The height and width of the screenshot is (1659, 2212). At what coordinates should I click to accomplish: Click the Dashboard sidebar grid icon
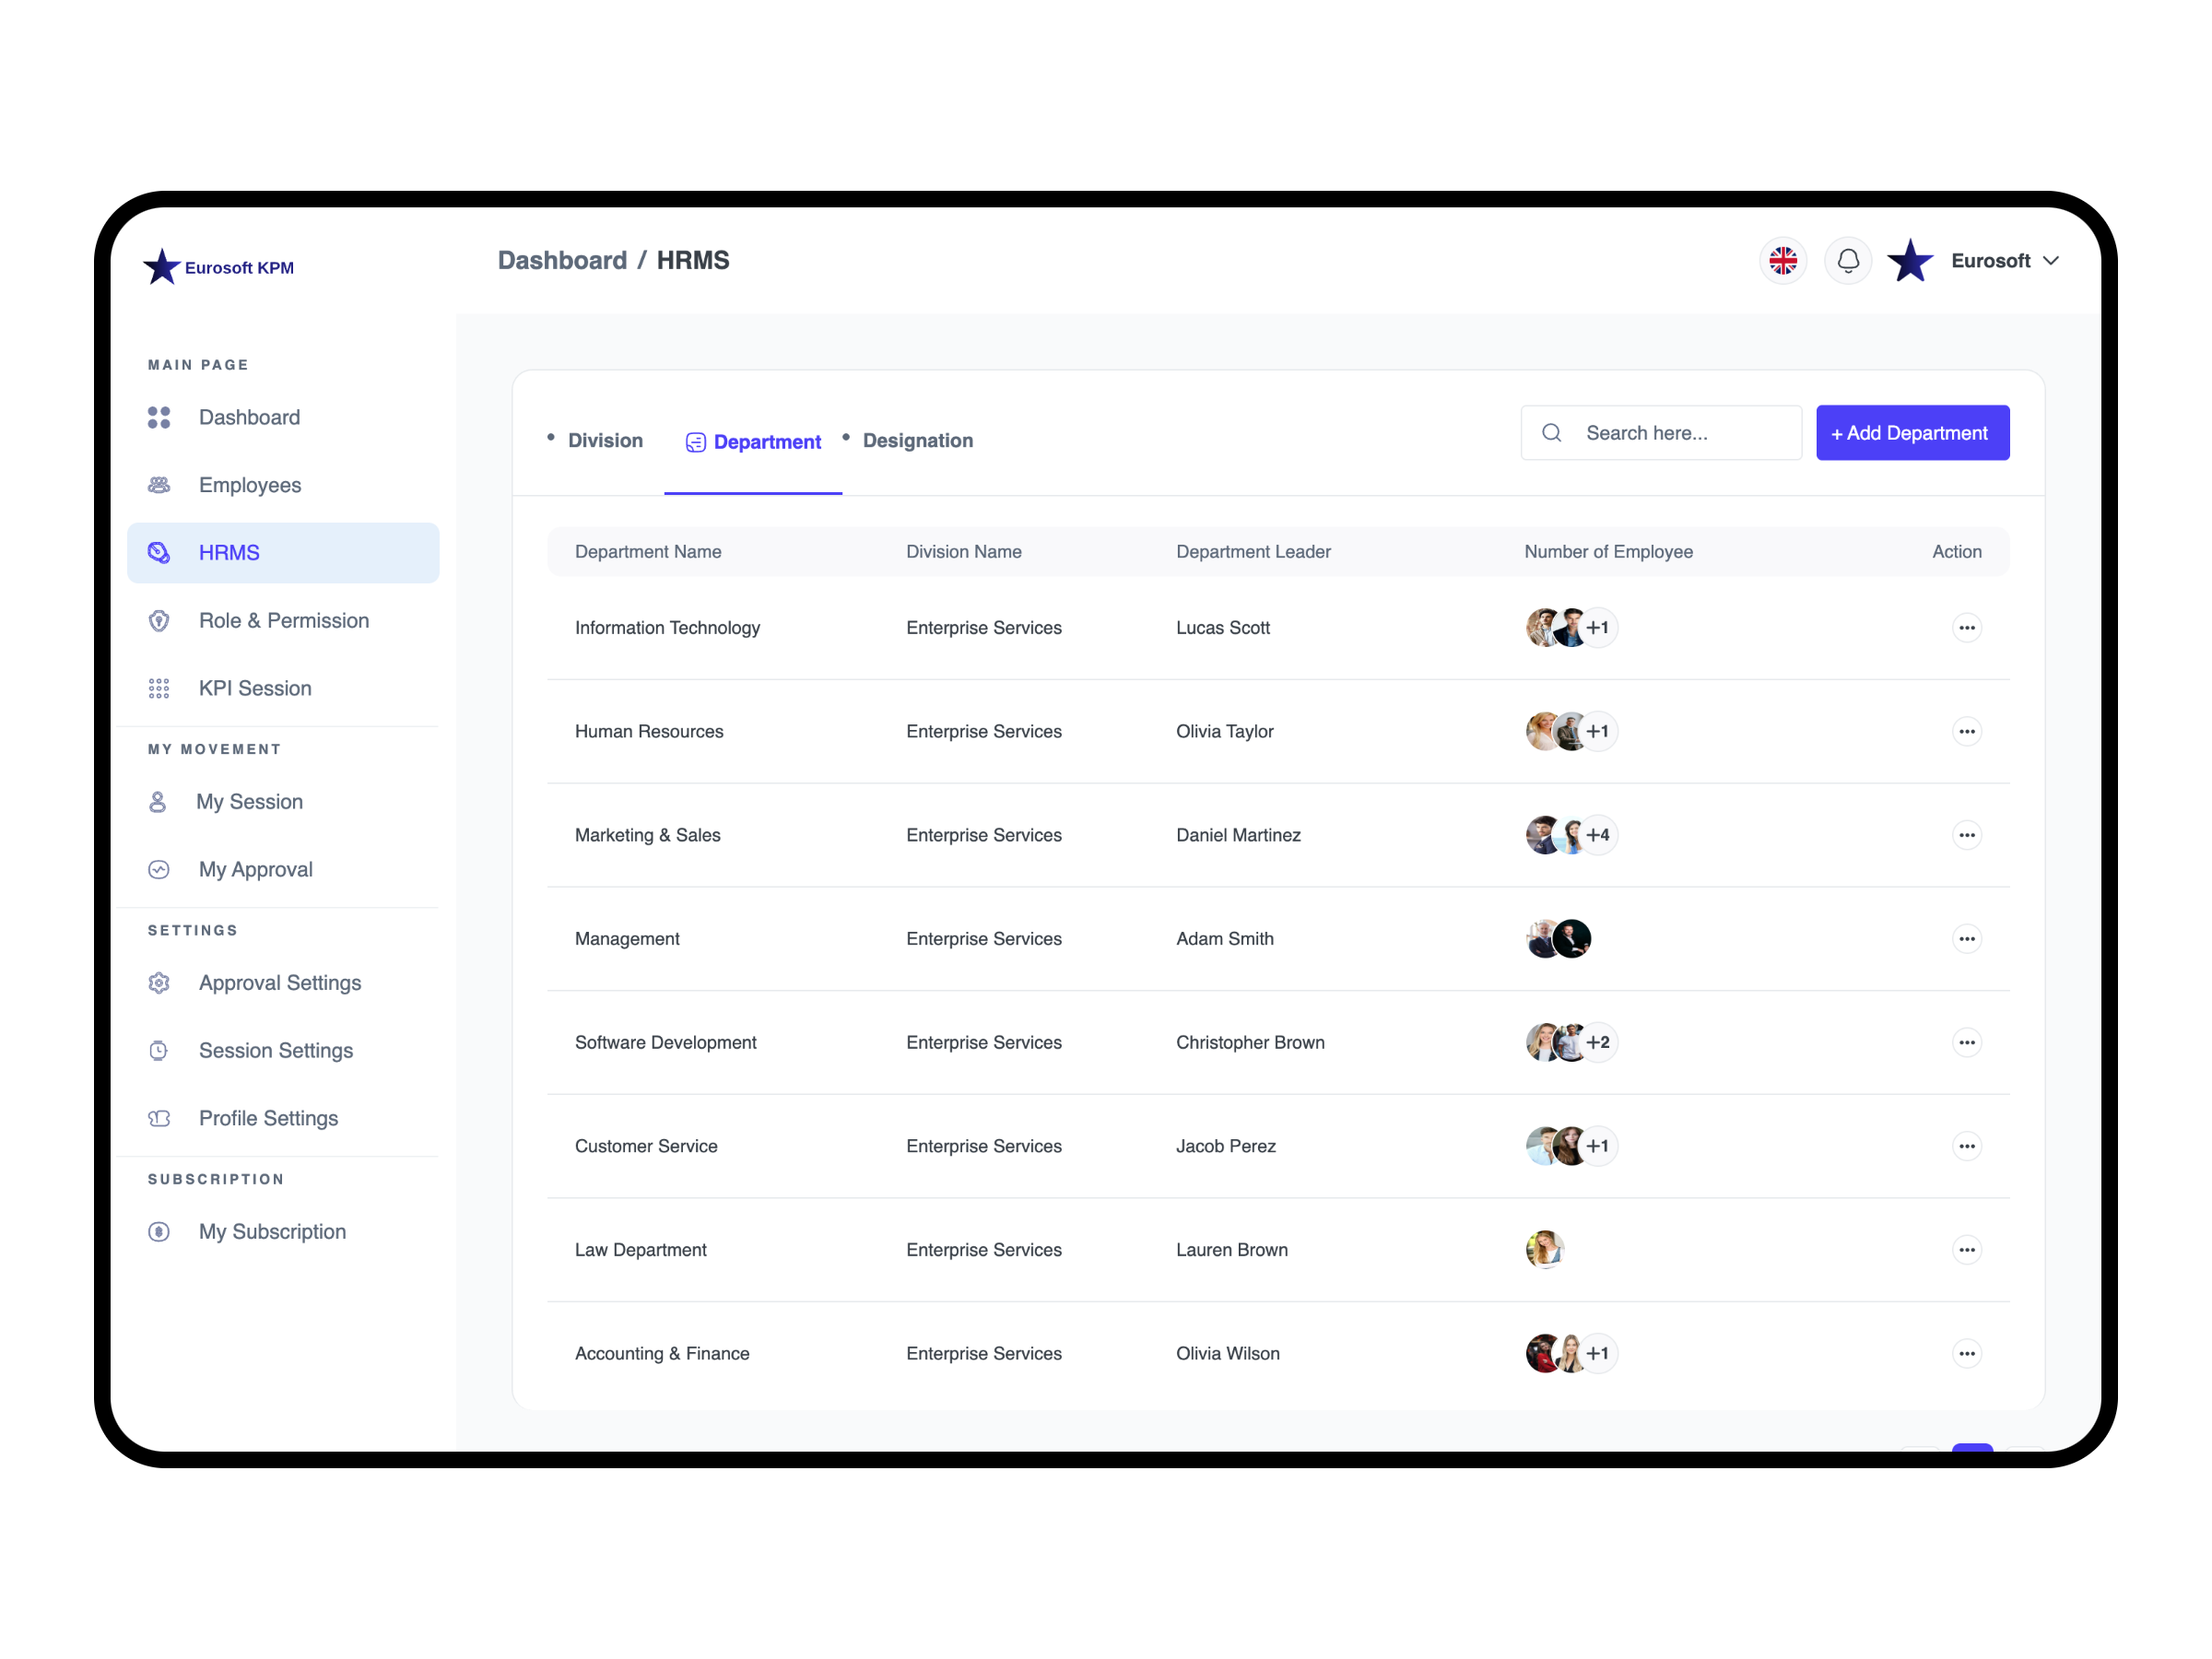(x=159, y=417)
